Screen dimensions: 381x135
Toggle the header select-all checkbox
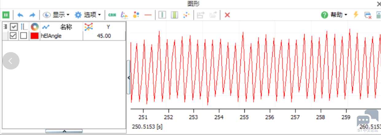[x=14, y=27]
